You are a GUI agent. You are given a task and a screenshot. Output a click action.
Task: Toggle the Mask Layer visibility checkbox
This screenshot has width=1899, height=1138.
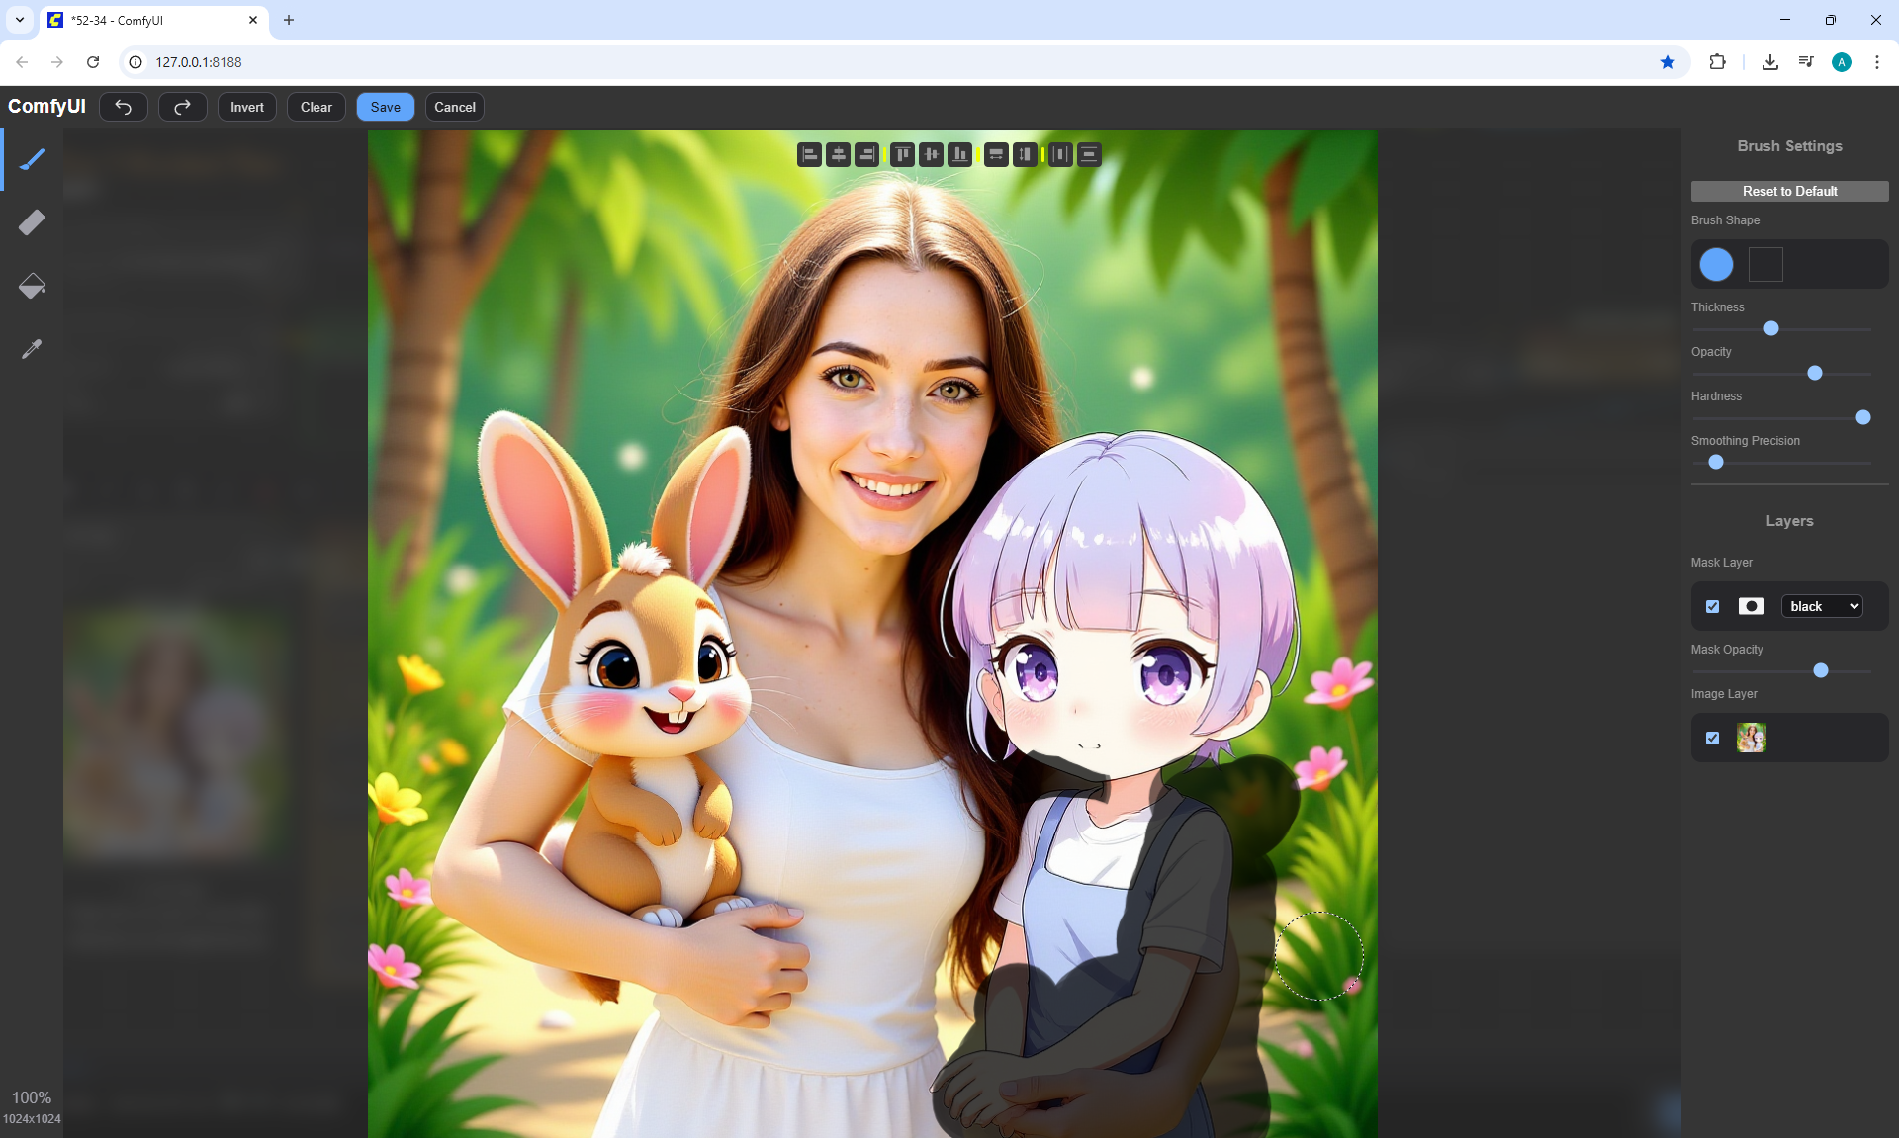pos(1713,606)
